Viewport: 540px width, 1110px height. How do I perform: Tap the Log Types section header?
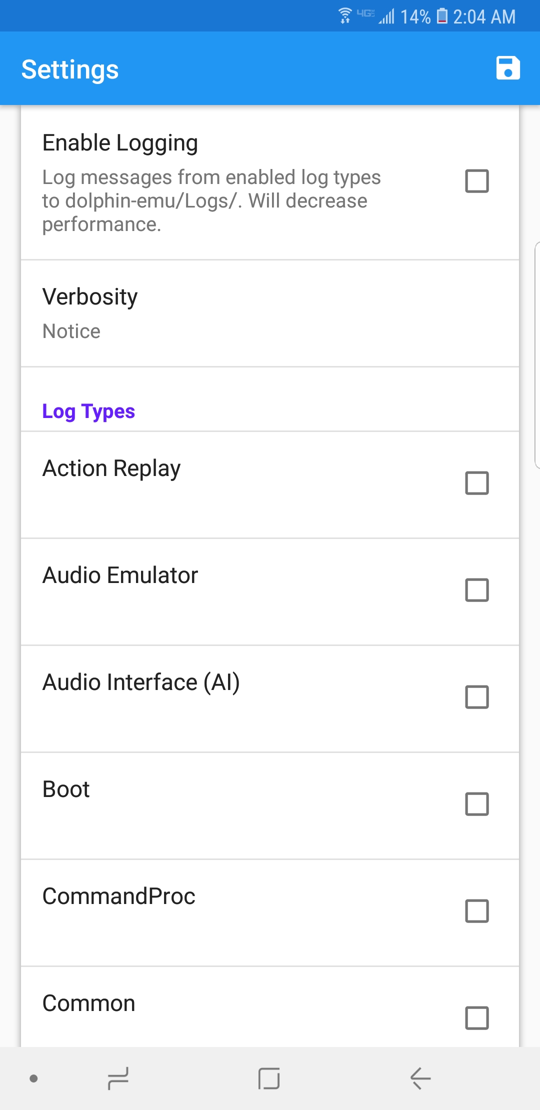click(88, 411)
